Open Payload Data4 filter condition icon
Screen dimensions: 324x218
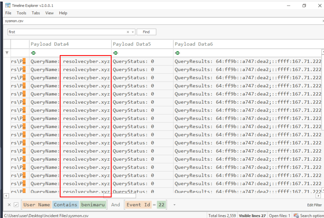[33, 53]
